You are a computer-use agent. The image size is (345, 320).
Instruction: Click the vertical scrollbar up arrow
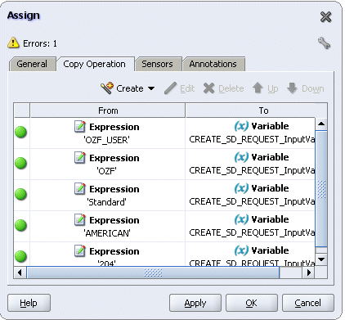[321, 124]
